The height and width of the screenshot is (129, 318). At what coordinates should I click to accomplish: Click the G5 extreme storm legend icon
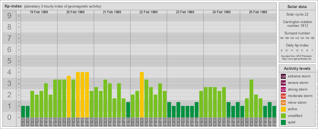tap(283, 76)
